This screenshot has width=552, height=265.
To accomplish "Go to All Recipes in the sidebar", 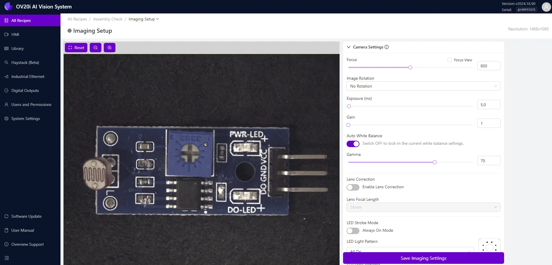I will coord(21,20).
